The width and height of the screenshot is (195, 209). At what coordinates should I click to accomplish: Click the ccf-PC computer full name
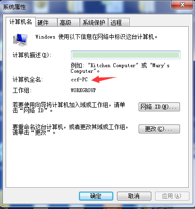[79, 79]
